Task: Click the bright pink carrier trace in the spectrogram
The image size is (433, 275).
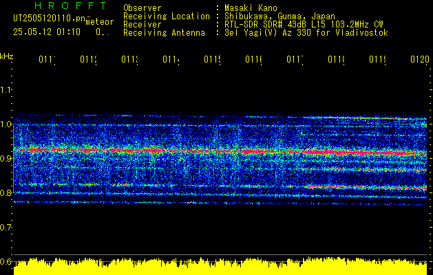Action: coord(220,151)
